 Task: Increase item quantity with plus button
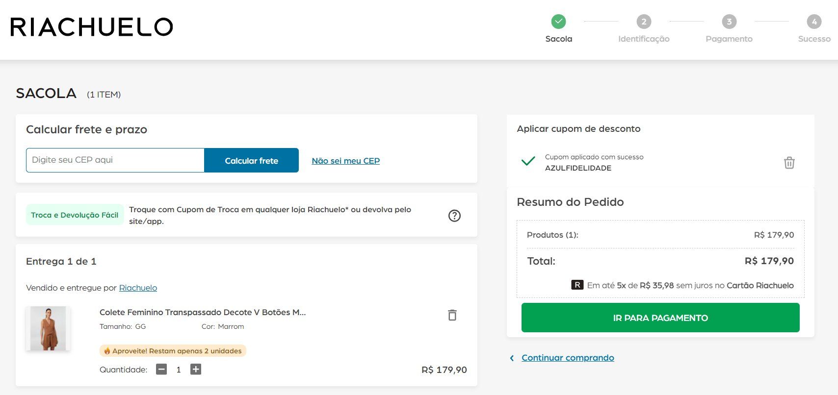pos(196,370)
